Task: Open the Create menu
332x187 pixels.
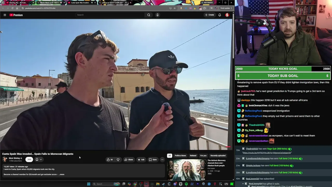Action: [x=210, y=15]
